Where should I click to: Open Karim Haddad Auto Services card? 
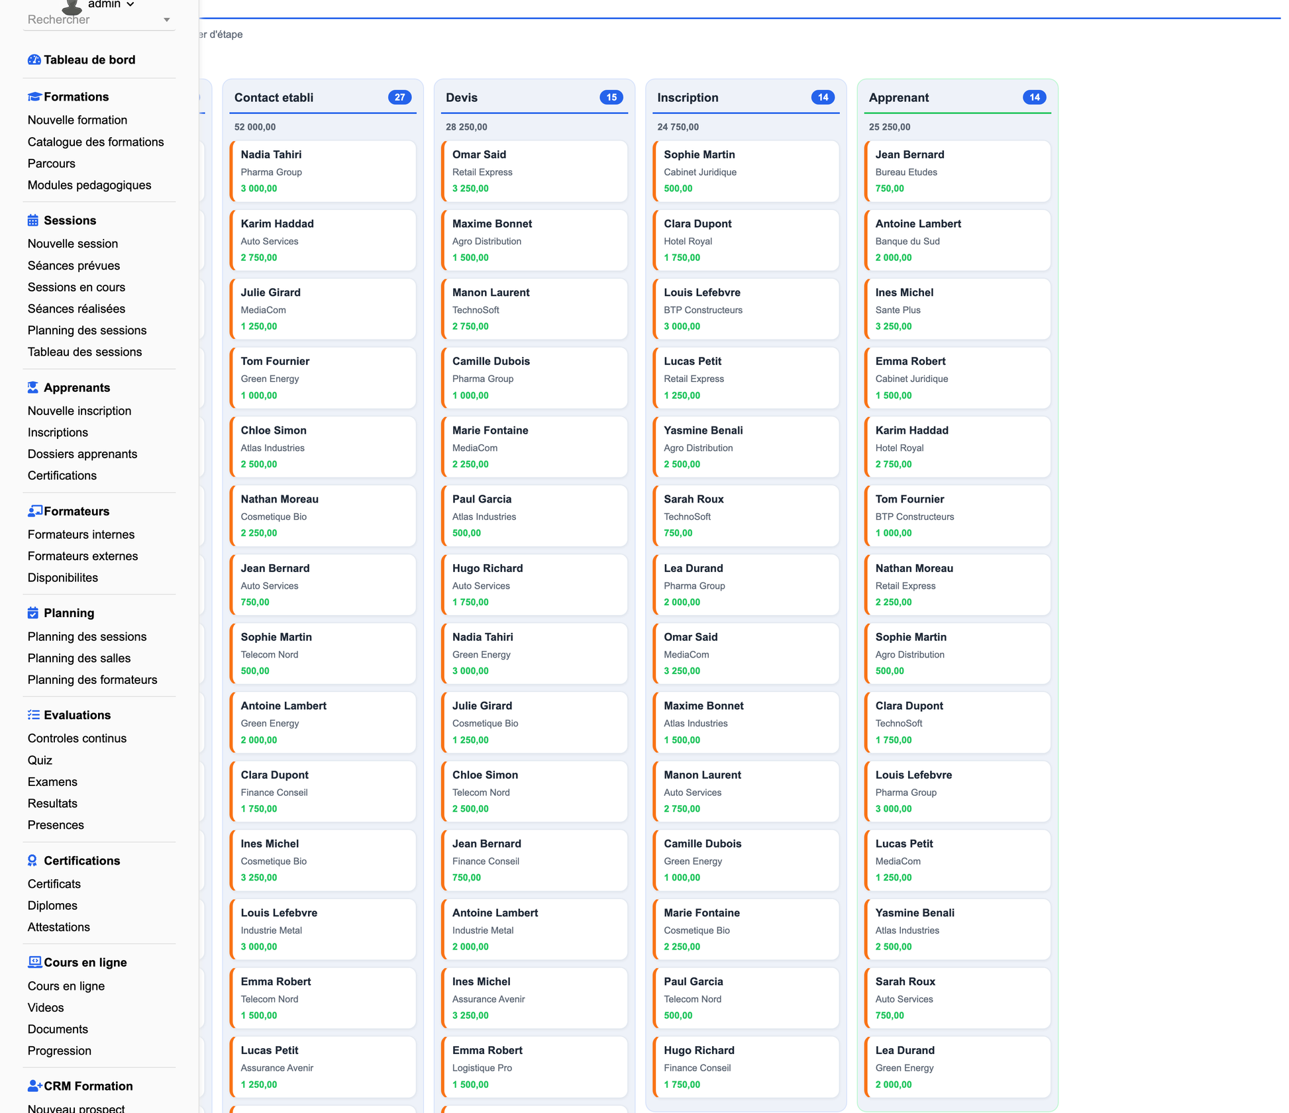(x=323, y=240)
